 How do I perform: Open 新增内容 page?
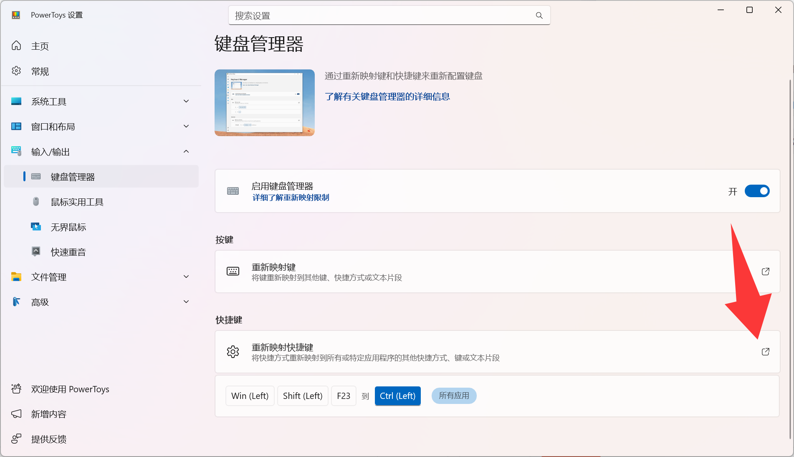coord(101,414)
